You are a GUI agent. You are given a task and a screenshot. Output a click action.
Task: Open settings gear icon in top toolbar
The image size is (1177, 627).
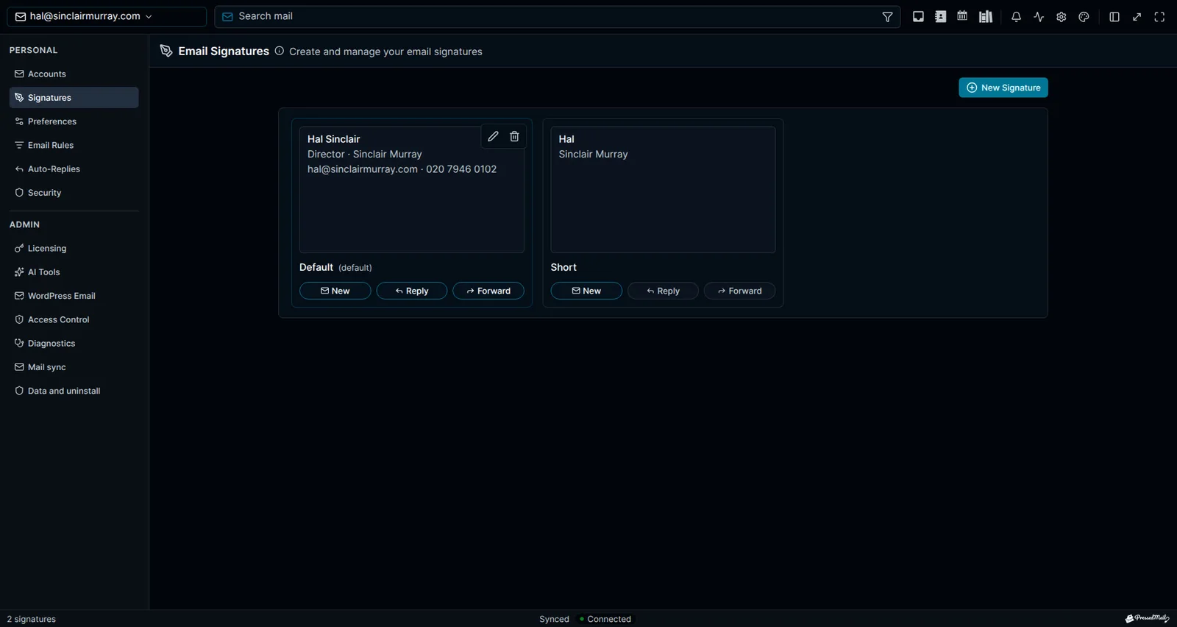[1062, 17]
